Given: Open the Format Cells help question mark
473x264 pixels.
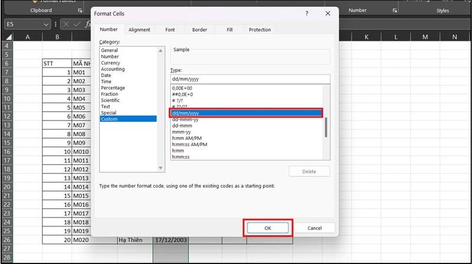Looking at the screenshot, I should tap(306, 14).
